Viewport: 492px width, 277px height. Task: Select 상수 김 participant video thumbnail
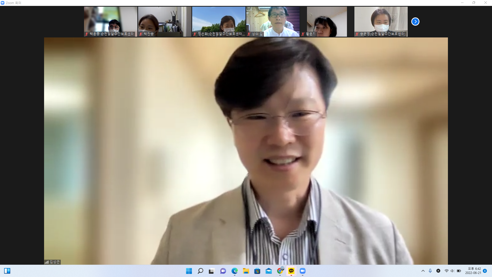coord(273,22)
